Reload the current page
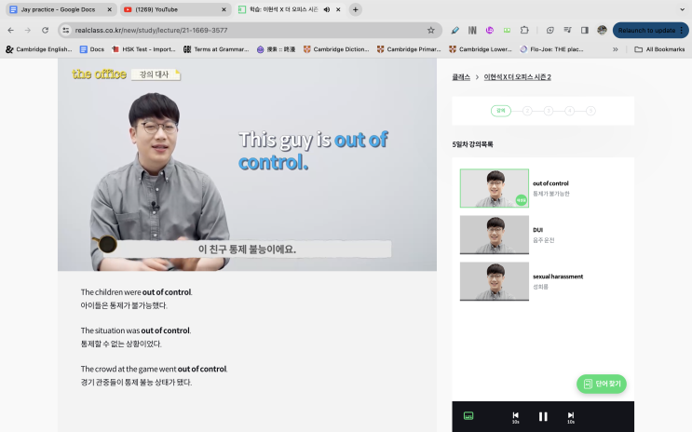 point(45,30)
